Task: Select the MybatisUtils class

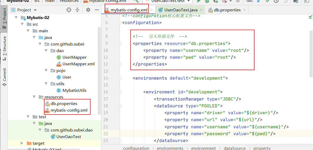Action: 71,90
